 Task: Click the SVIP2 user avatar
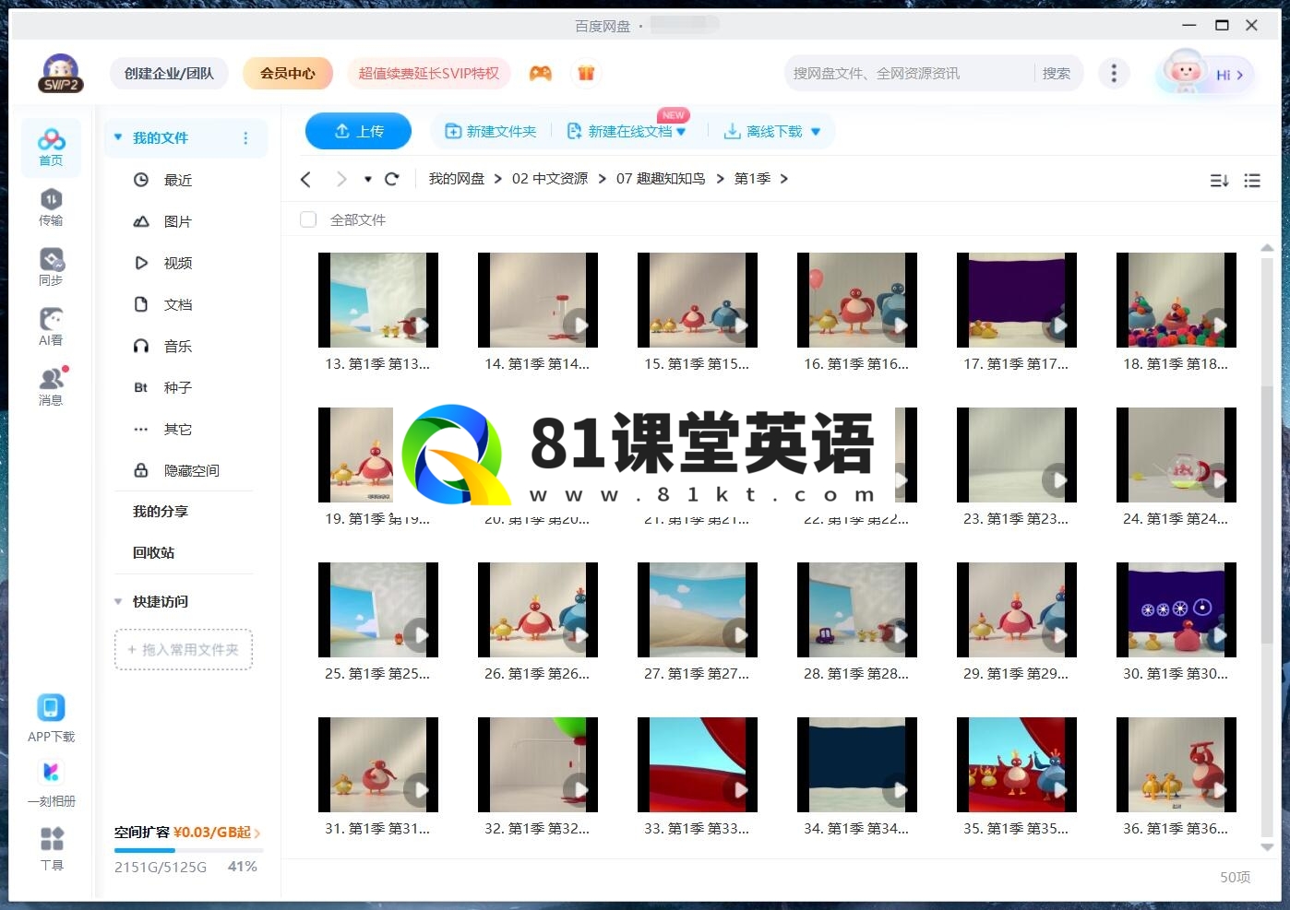(x=61, y=73)
